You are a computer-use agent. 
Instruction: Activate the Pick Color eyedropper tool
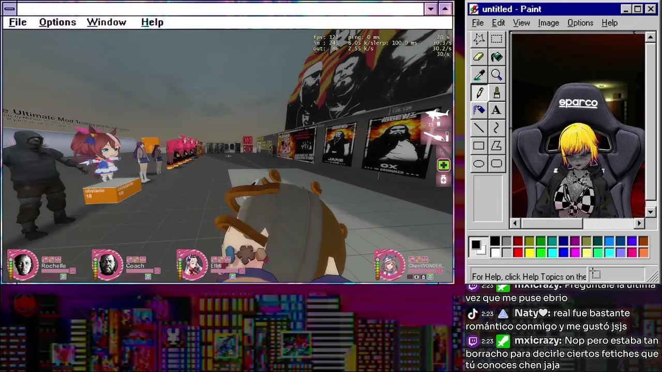click(x=479, y=75)
